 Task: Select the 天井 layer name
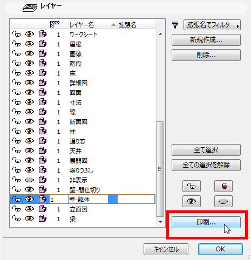pyautogui.click(x=76, y=151)
